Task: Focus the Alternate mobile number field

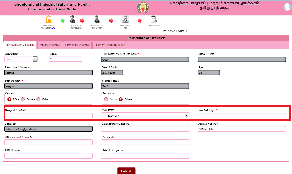Action: tap(48, 142)
